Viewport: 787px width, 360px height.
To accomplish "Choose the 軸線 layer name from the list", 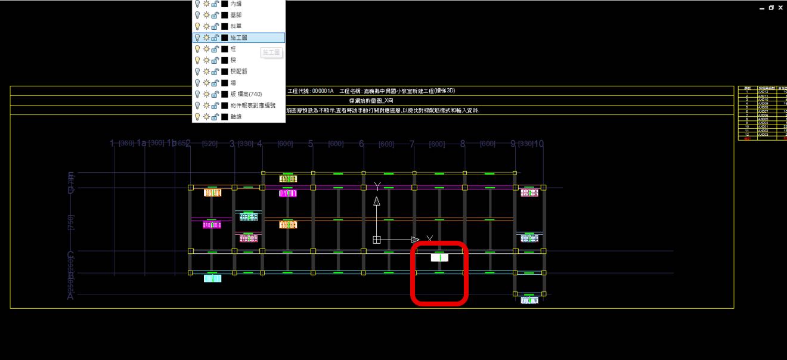I will tap(236, 117).
